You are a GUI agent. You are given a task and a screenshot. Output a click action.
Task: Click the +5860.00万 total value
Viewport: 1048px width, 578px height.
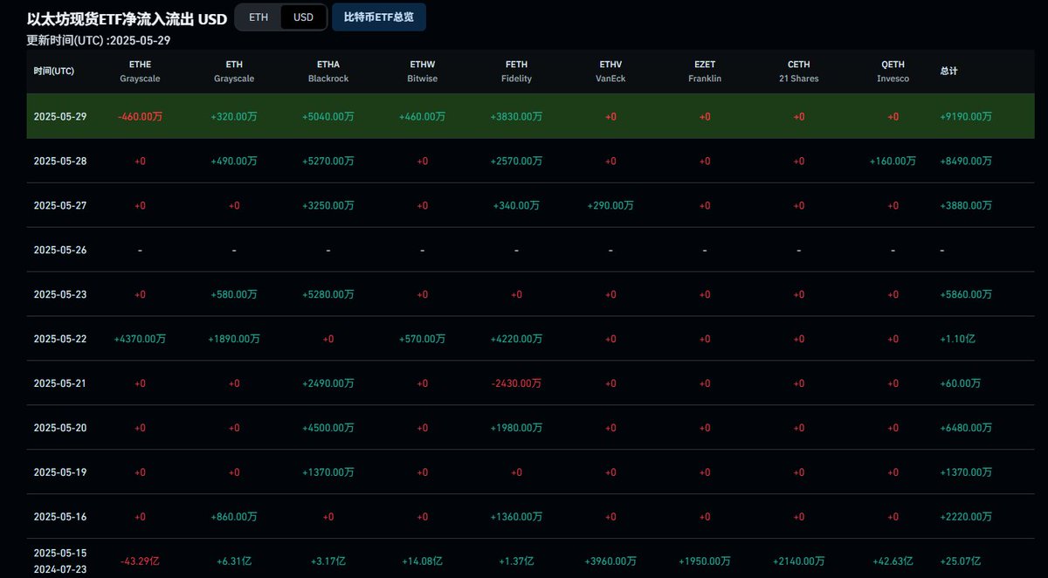coord(966,294)
